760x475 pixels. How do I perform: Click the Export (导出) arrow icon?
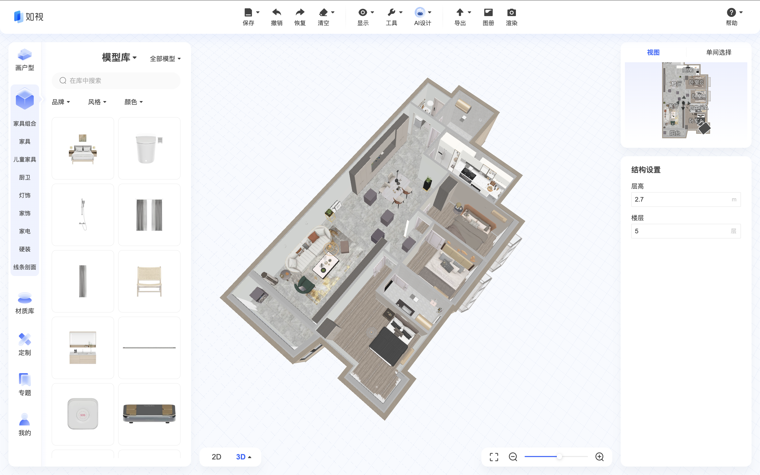pos(460,13)
